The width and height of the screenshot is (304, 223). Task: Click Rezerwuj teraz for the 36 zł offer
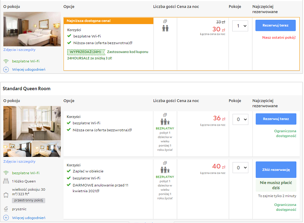click(x=276, y=119)
